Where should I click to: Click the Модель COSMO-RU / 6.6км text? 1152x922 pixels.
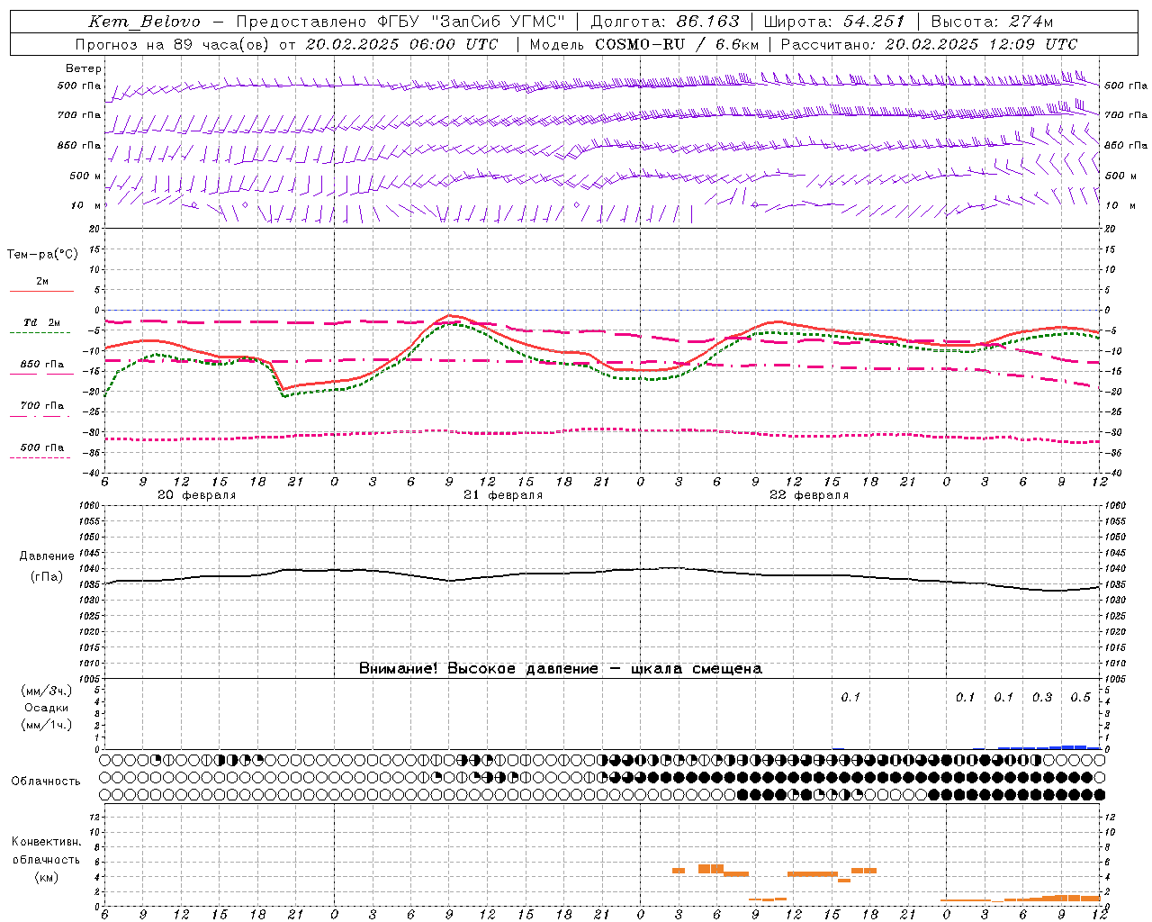pos(643,44)
